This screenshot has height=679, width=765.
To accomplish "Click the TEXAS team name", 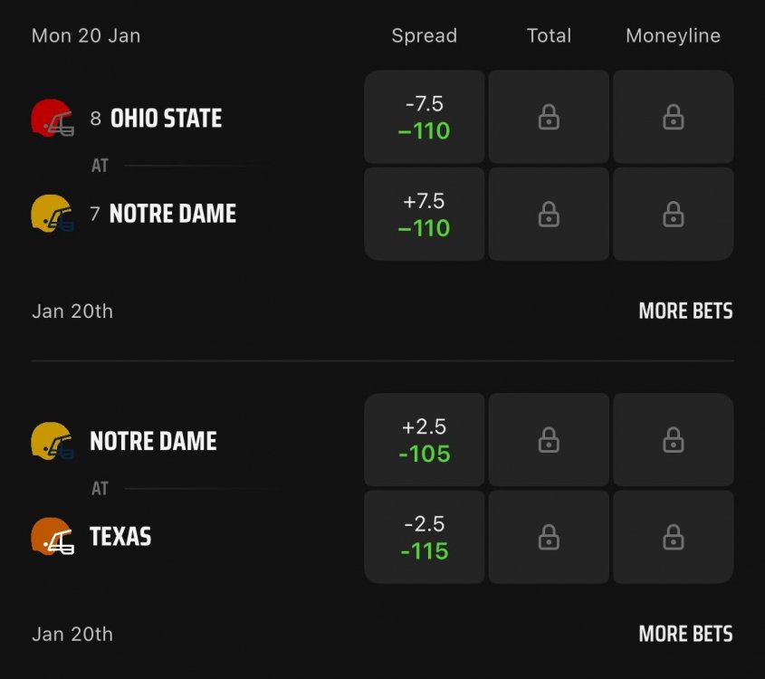I will [x=120, y=537].
